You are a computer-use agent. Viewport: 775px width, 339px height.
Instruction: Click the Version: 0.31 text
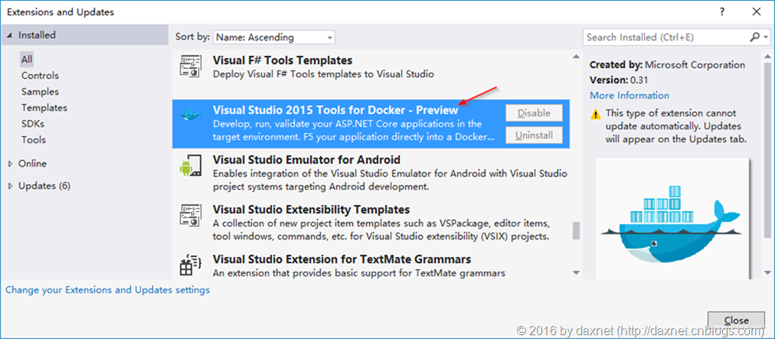click(619, 80)
